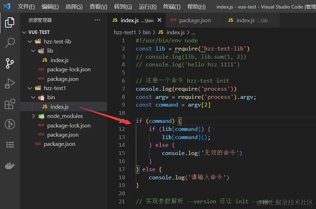Click bin in the breadcrumb
This screenshot has width=316, height=209.
pyautogui.click(x=147, y=32)
